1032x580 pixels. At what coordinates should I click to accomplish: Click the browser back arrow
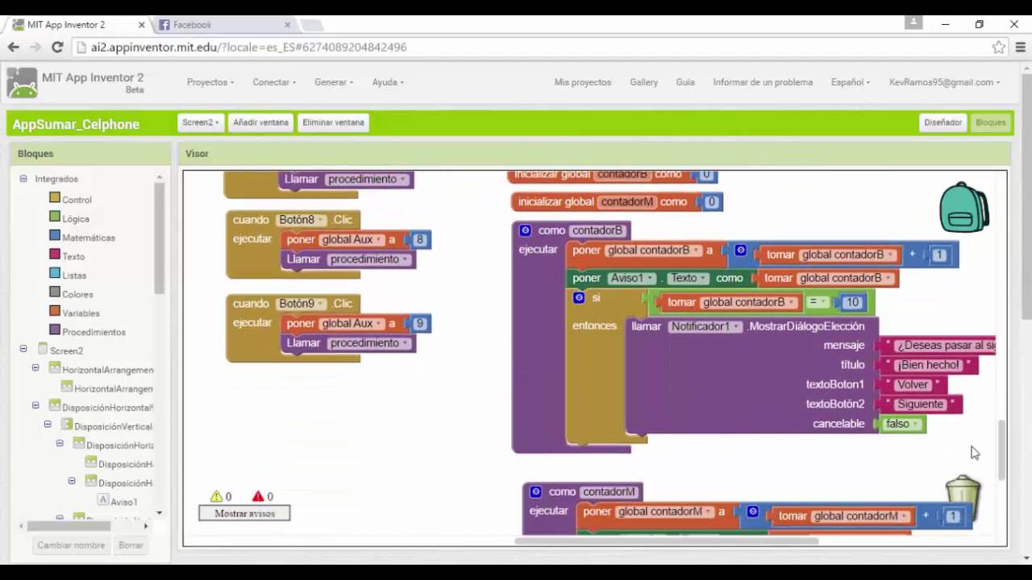pos(14,47)
